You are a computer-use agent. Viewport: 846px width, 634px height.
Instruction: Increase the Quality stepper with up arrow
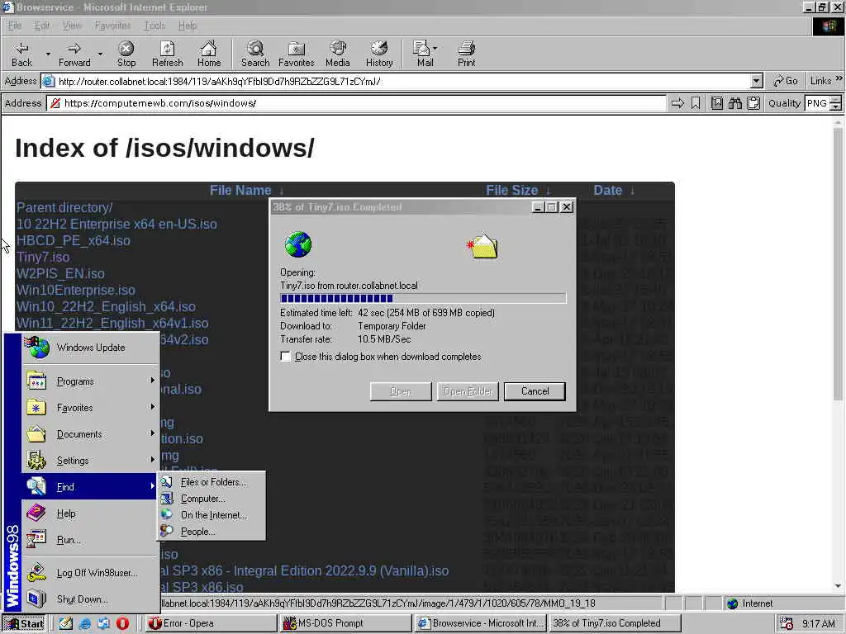pos(836,99)
